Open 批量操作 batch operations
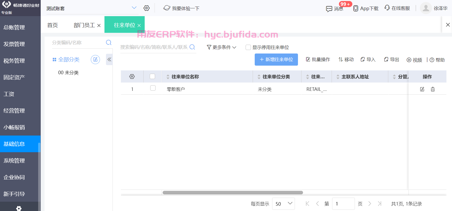This screenshot has width=452, height=211. coord(318,60)
